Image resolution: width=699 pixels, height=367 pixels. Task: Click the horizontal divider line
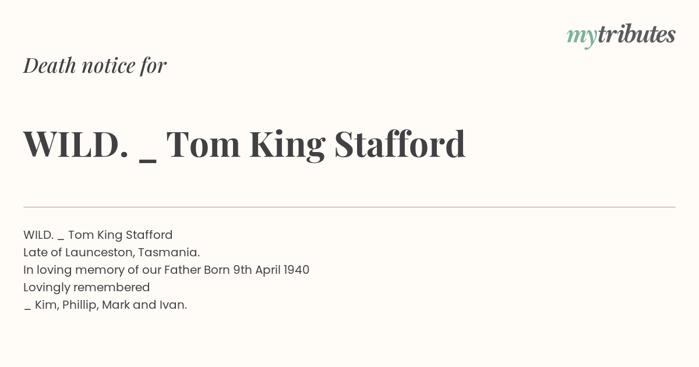(x=349, y=207)
